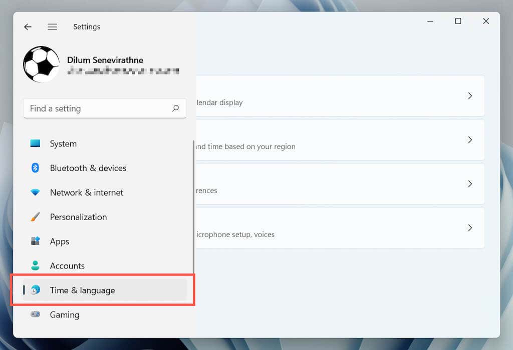Click the Gaming controller icon
This screenshot has width=513, height=350.
click(35, 314)
